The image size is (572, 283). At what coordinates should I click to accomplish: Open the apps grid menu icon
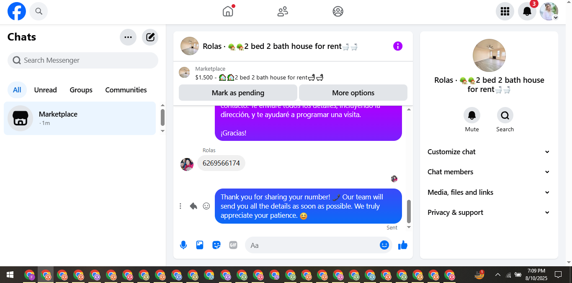(505, 11)
